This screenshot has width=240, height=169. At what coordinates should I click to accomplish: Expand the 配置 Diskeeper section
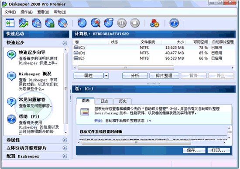coord(65,156)
